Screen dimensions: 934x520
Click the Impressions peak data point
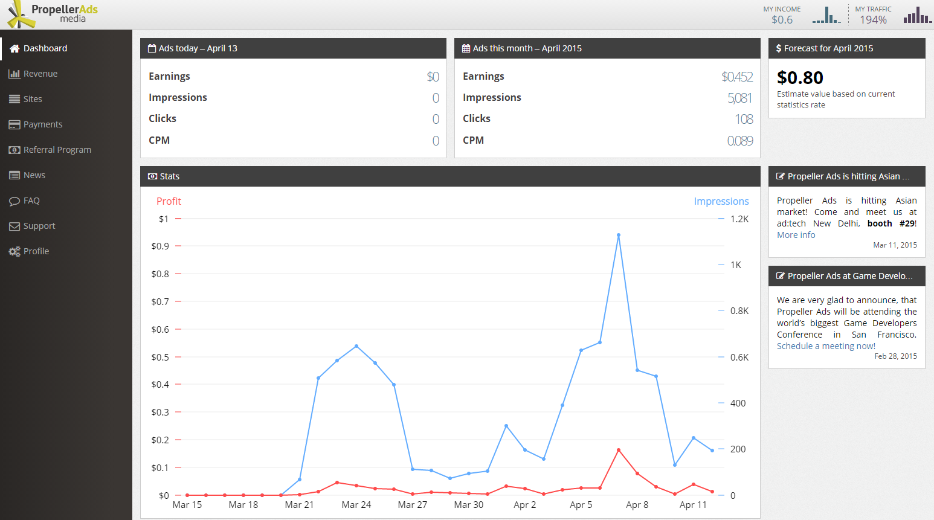coord(619,235)
